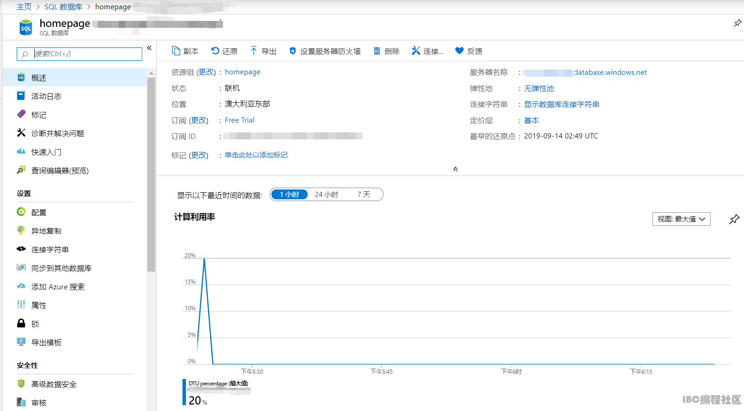
Task: Click the 诊断并解决问题 wrench icon
Action: [x=21, y=133]
